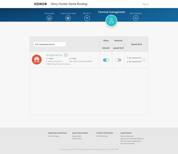
Task: Open More features tab label
Action: click(x=136, y=13)
